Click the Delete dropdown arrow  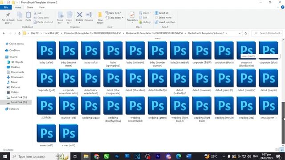click(79, 23)
